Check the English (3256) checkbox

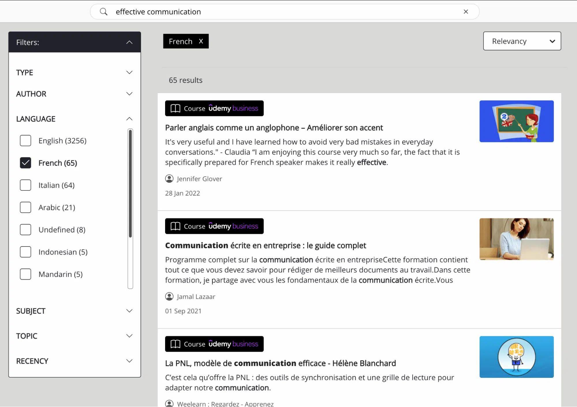point(25,141)
